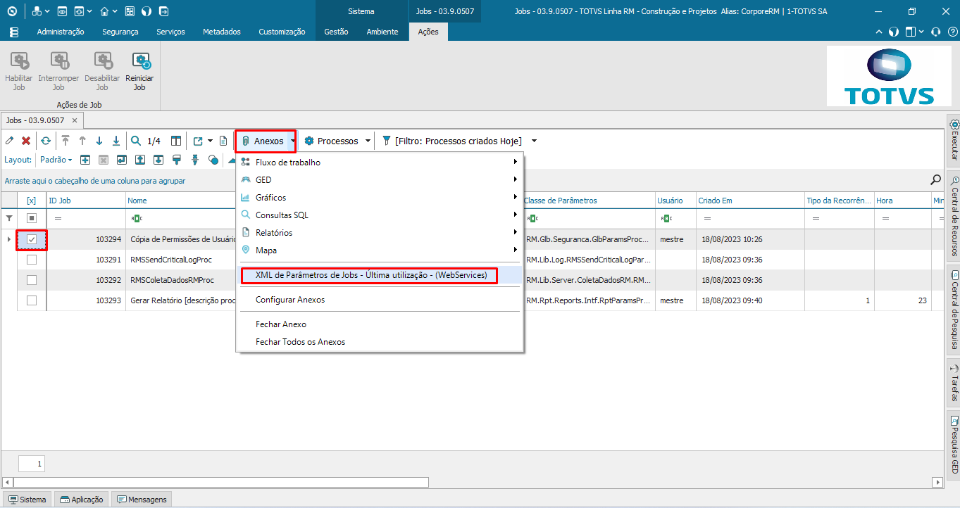960x508 pixels.
Task: Click the eye window icon in title bar
Action: pyautogui.click(x=63, y=11)
